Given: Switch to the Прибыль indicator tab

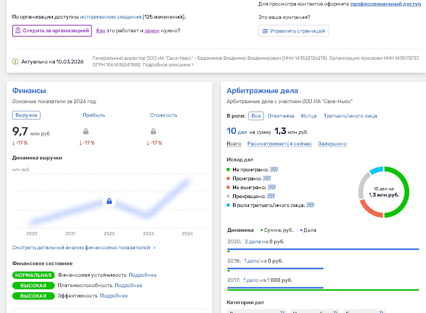Looking at the screenshot, I should (x=94, y=115).
